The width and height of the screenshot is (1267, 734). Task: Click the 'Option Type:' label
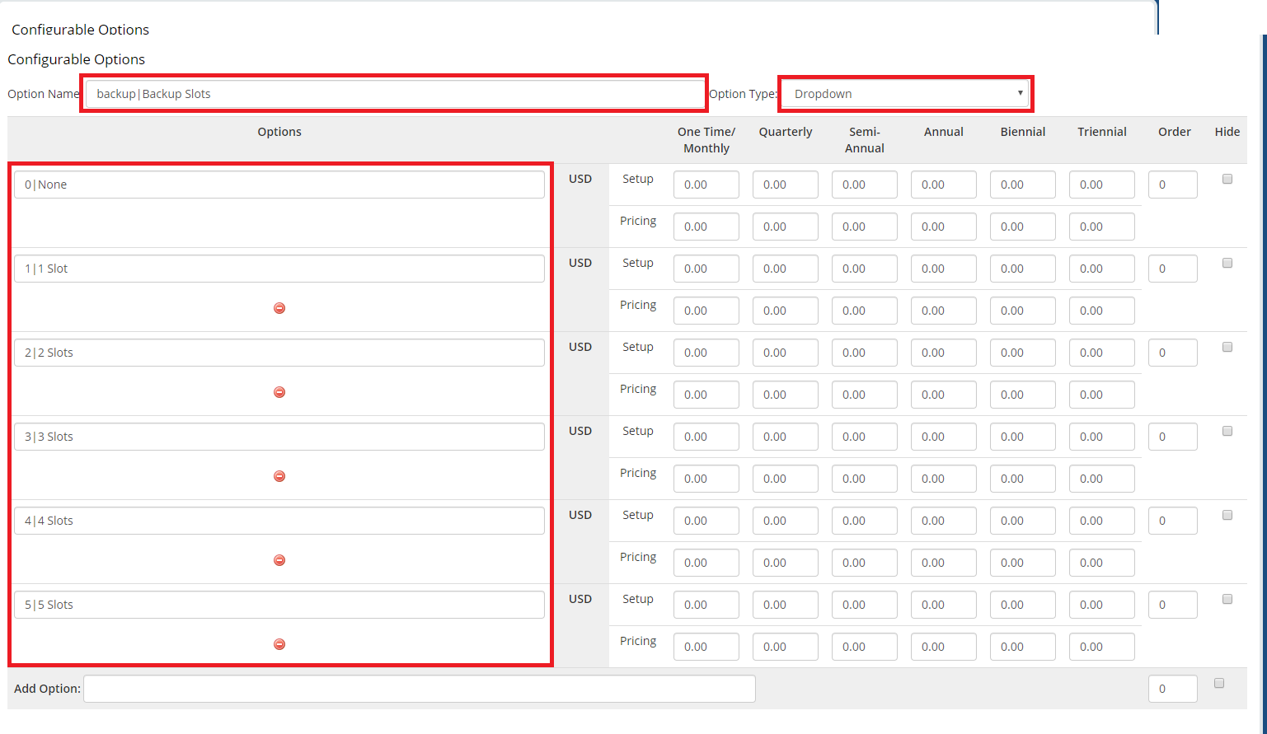coord(743,94)
